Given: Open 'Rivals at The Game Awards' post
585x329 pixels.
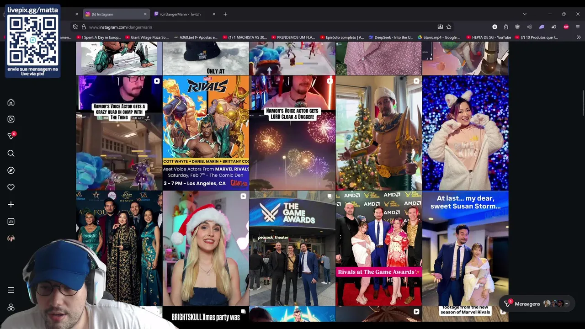Looking at the screenshot, I should point(379,248).
